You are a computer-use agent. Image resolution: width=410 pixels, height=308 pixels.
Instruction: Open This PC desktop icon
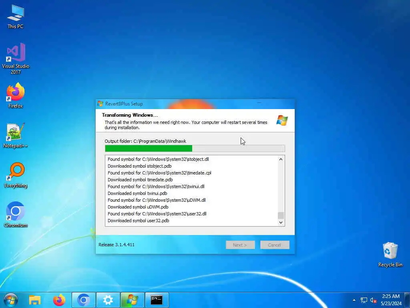coord(16,17)
